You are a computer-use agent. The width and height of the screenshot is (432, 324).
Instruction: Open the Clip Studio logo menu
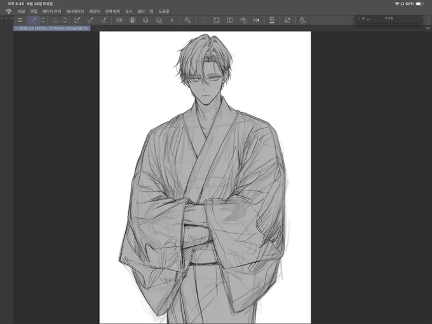pos(8,11)
